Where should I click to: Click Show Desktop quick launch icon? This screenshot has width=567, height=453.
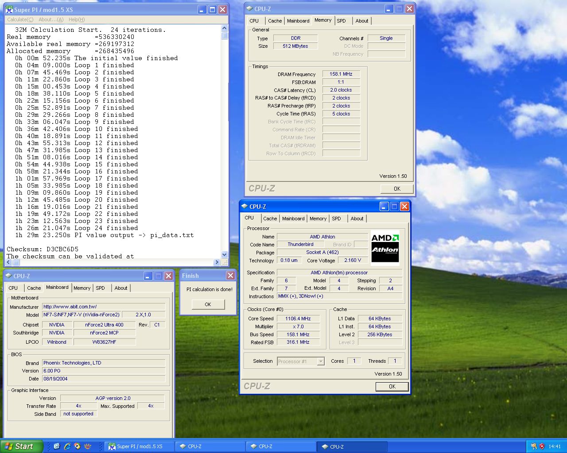coord(57,446)
